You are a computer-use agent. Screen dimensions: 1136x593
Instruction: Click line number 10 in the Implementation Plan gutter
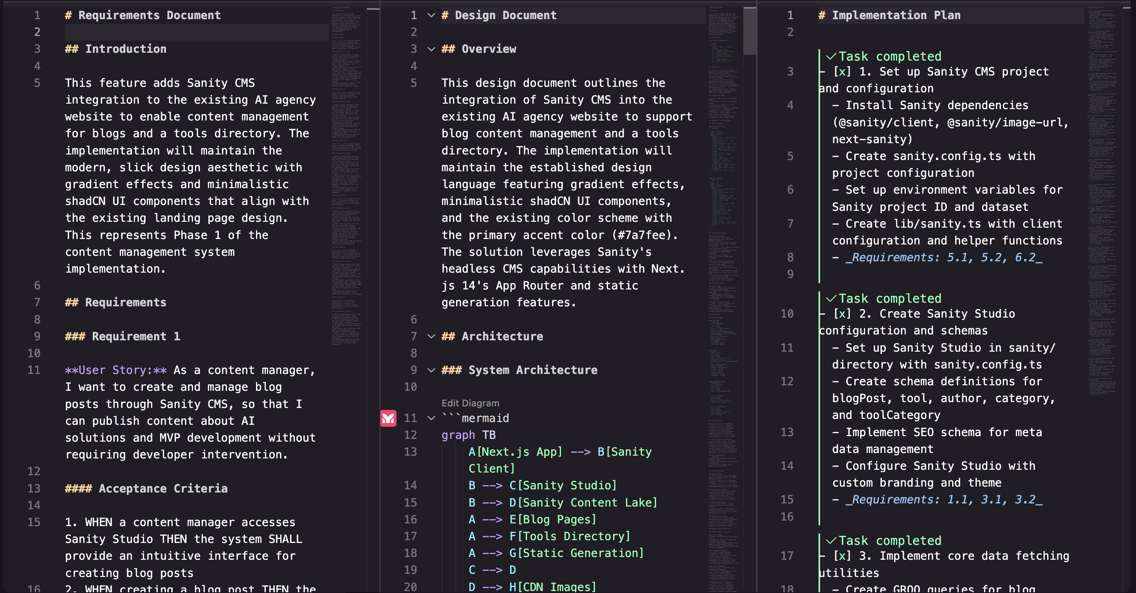tap(787, 314)
